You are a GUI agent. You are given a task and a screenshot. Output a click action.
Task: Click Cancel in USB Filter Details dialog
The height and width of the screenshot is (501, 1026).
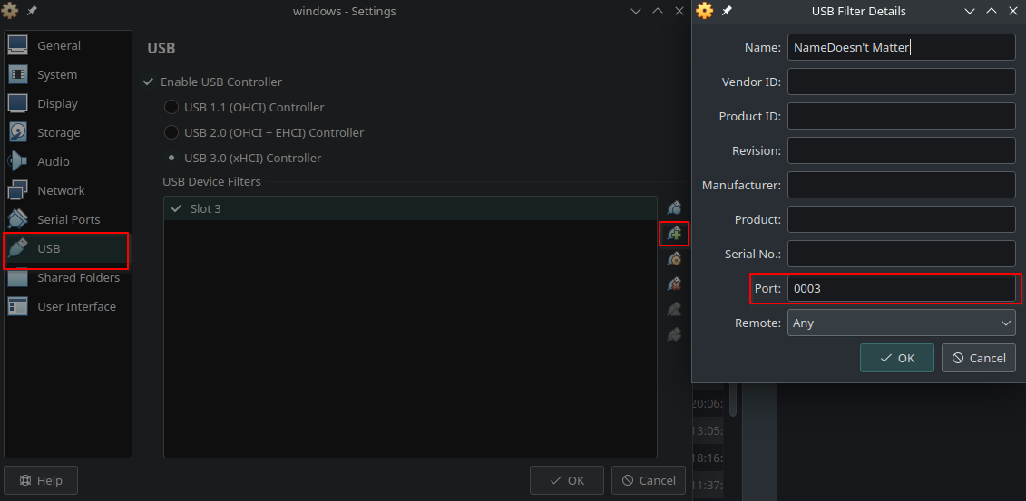click(x=978, y=358)
